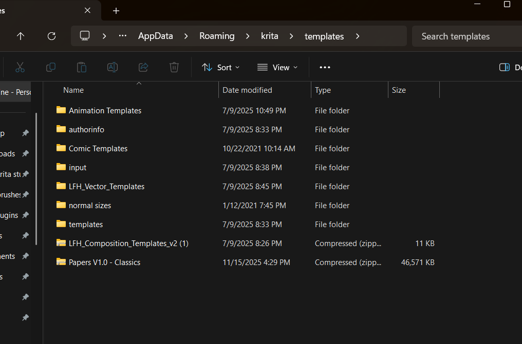Click the Cut scissors icon

[20, 67]
